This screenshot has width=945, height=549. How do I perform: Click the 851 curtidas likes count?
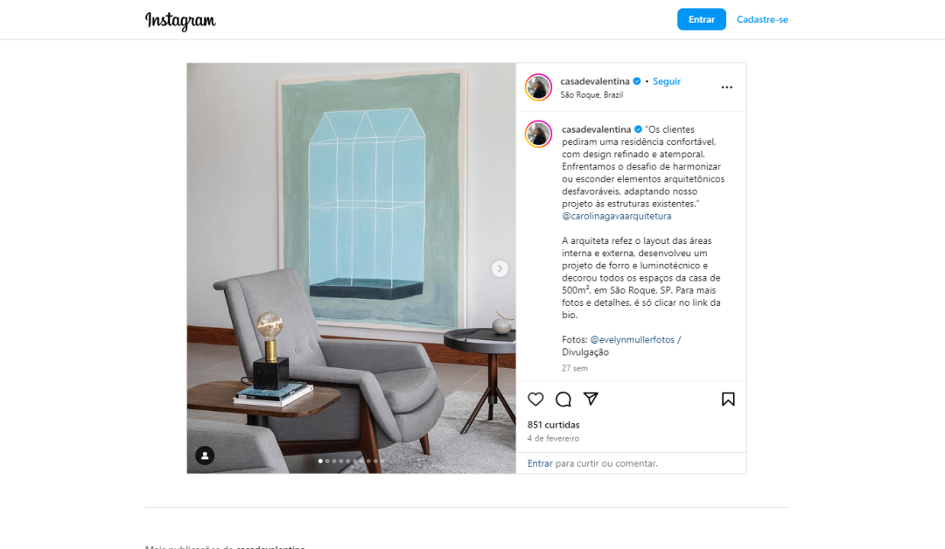(553, 425)
